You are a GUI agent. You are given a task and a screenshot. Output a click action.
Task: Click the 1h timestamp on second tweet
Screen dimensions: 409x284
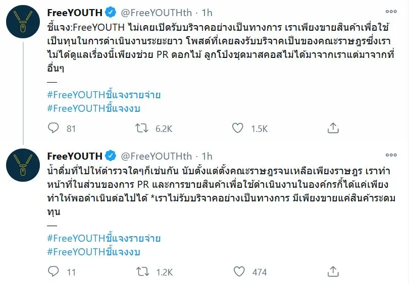click(207, 156)
